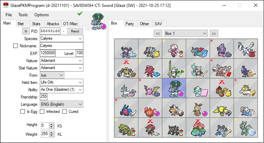
Task: Open the Box 1 selector dropdown
Action: pos(186,34)
